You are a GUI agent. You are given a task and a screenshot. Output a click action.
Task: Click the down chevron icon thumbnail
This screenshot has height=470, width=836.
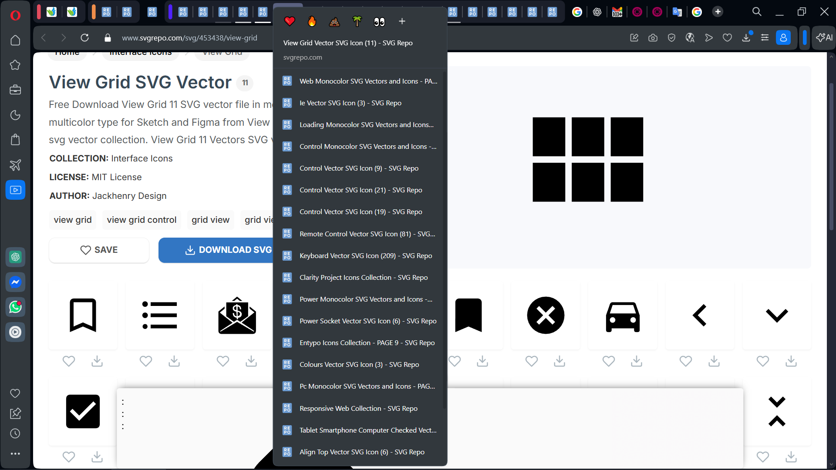(777, 315)
